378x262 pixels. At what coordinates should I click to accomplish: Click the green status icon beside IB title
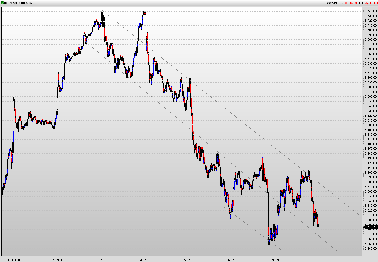[x=2, y=3]
